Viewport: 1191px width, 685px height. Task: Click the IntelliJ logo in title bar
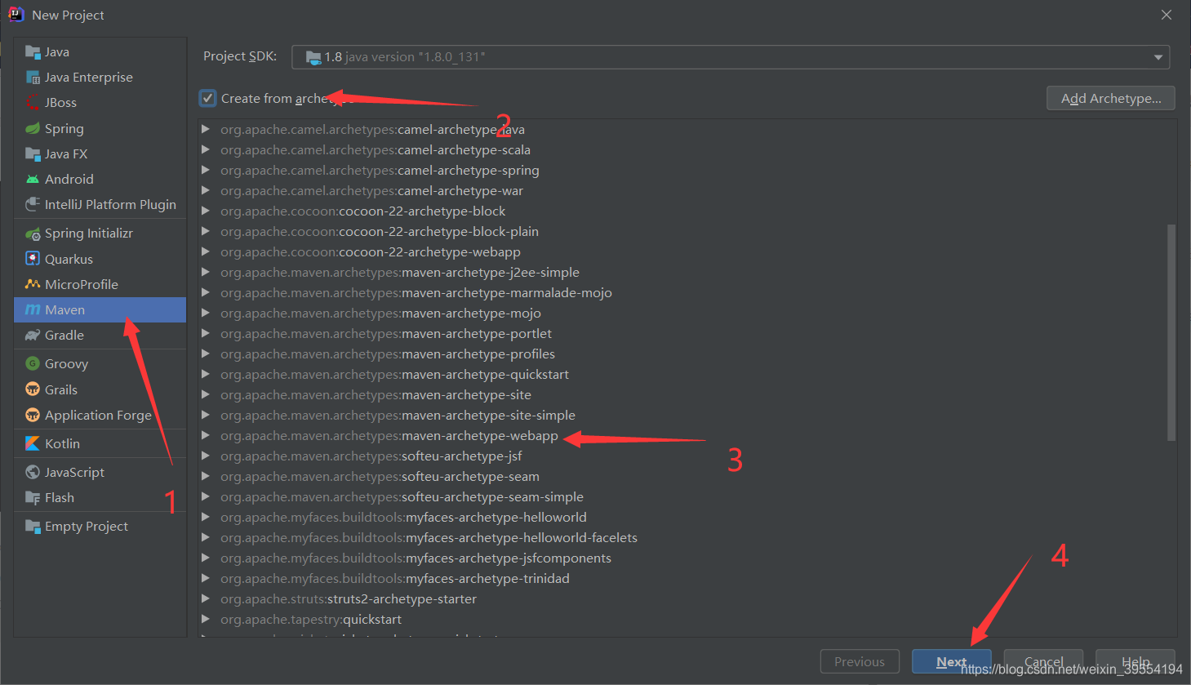click(16, 15)
